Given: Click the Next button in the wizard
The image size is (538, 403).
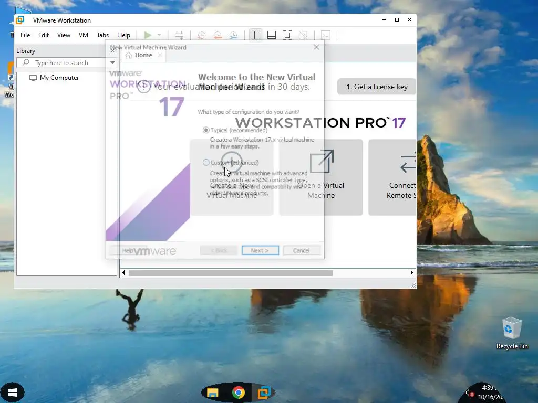Looking at the screenshot, I should pyautogui.click(x=260, y=250).
